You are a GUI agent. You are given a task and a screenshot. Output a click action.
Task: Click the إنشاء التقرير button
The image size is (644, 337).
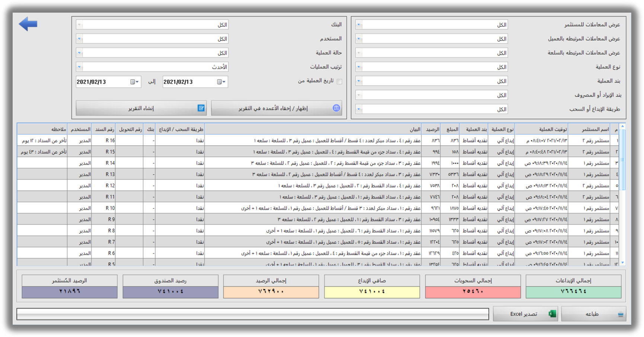click(141, 108)
